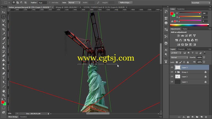Open the Mini Bridge panel tab
Viewport: 212px width, 119px height.
click(x=13, y=117)
